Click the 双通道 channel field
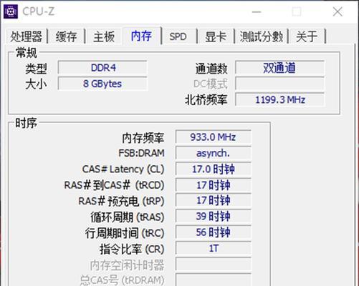359x286 pixels. pyautogui.click(x=279, y=68)
